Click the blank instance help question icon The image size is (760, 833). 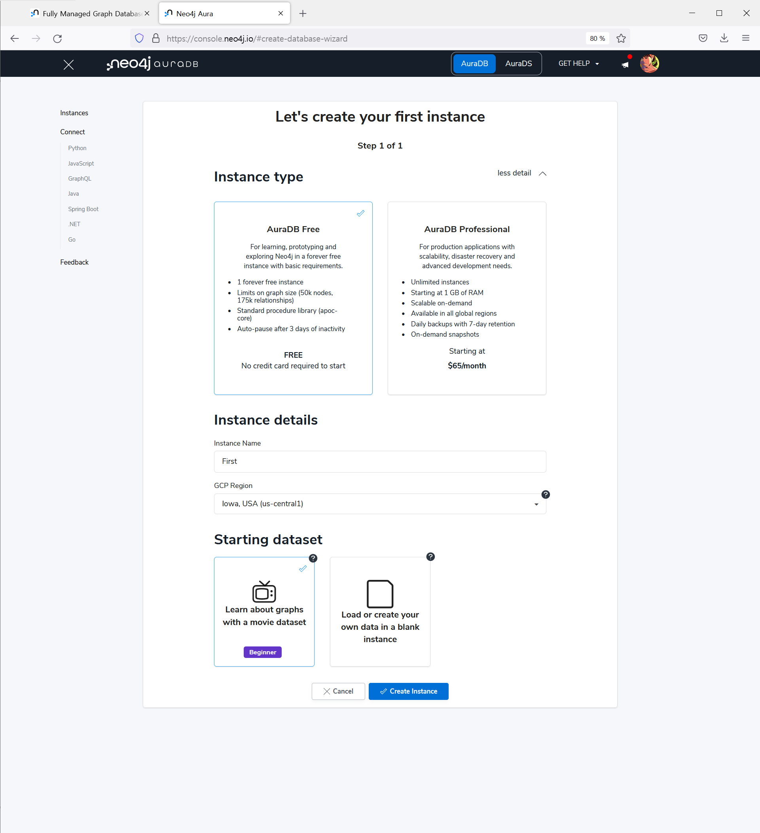tap(430, 557)
